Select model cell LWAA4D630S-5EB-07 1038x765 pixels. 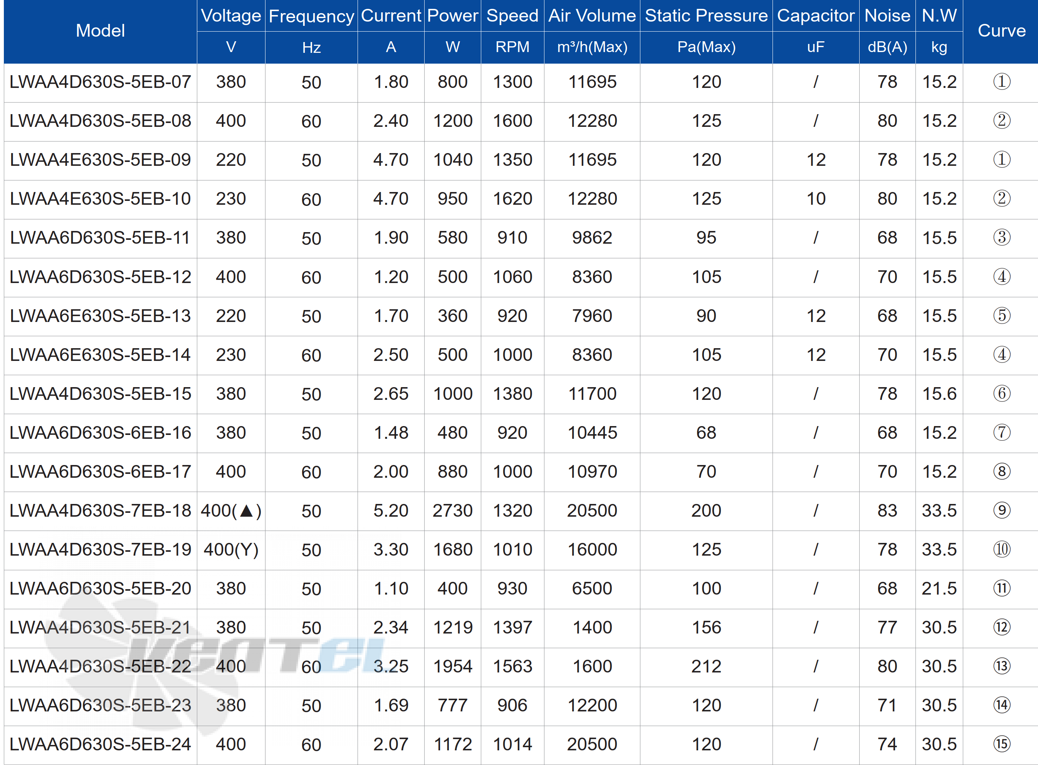101,82
